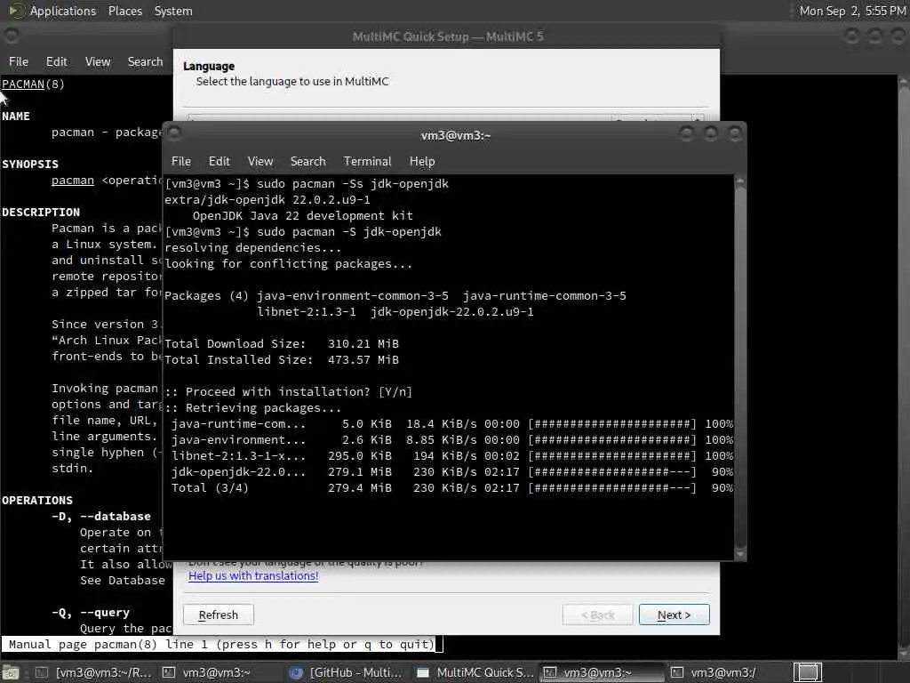Click 'extra/jdk-openjdk 22.0.2.u9-1' text

[267, 200]
